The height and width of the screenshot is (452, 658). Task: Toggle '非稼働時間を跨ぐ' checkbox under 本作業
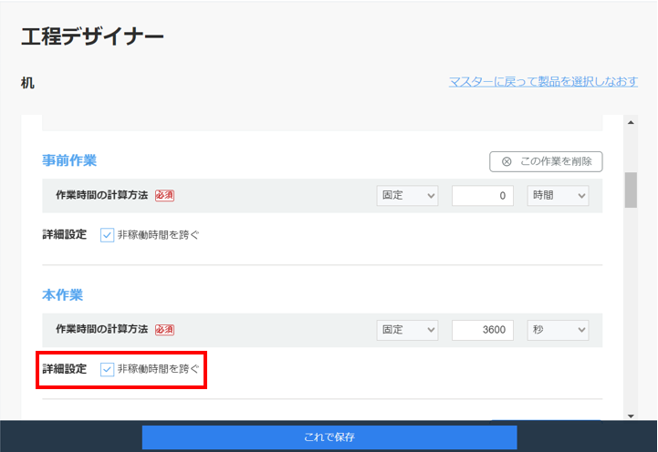pos(107,369)
